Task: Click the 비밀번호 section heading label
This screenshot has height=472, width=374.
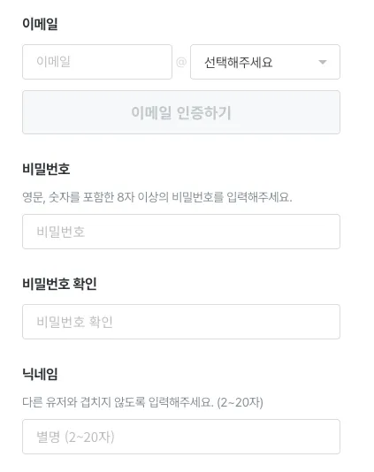Action: tap(46, 169)
